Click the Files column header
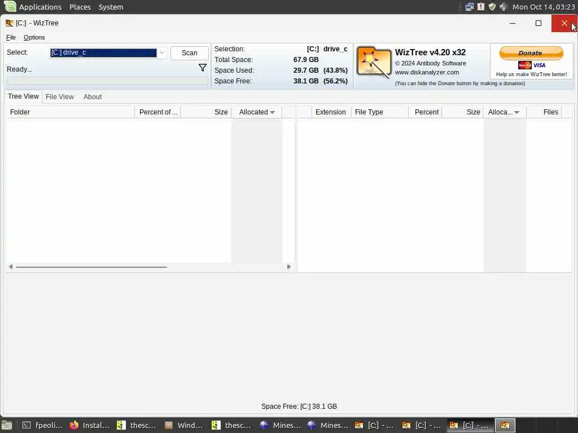The height and width of the screenshot is (433, 578). coord(544,112)
